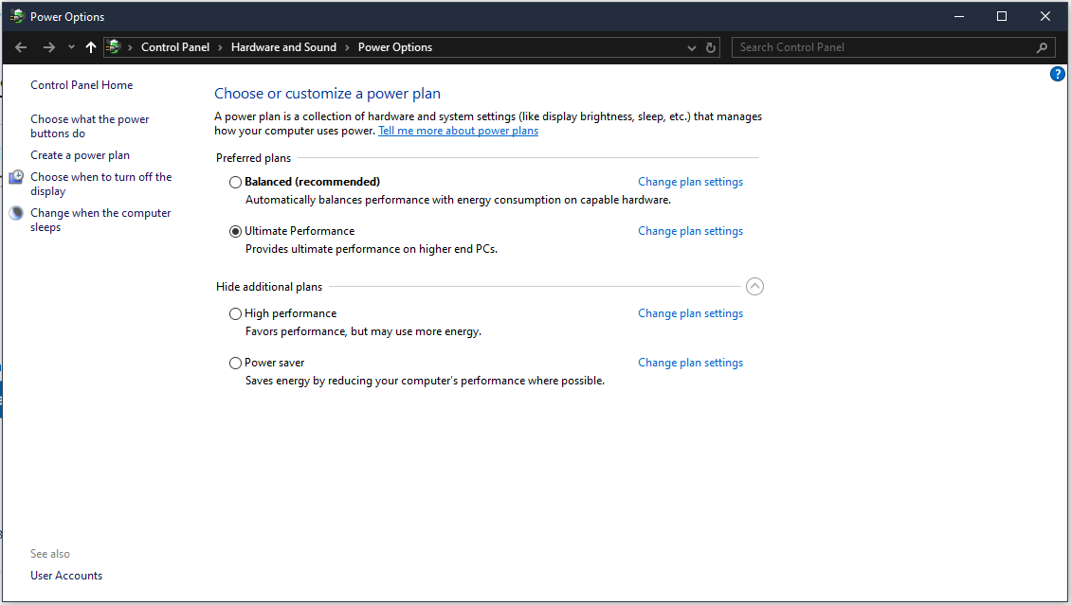Open the Control Panel breadcrumb

(174, 47)
